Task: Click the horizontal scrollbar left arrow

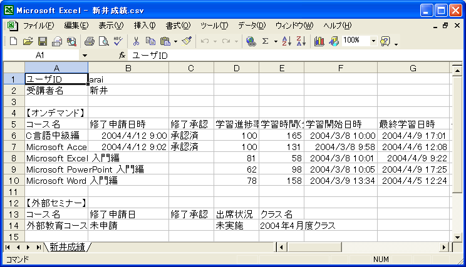Action: (281, 247)
